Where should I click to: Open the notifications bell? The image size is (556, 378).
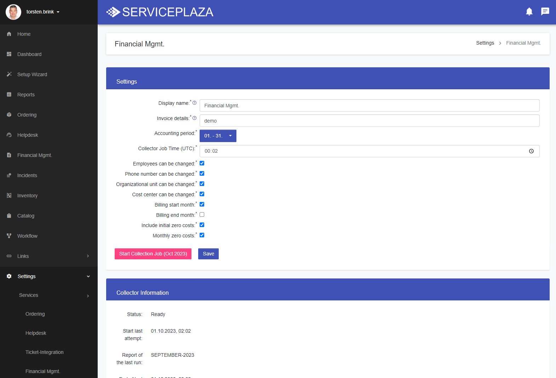point(529,12)
